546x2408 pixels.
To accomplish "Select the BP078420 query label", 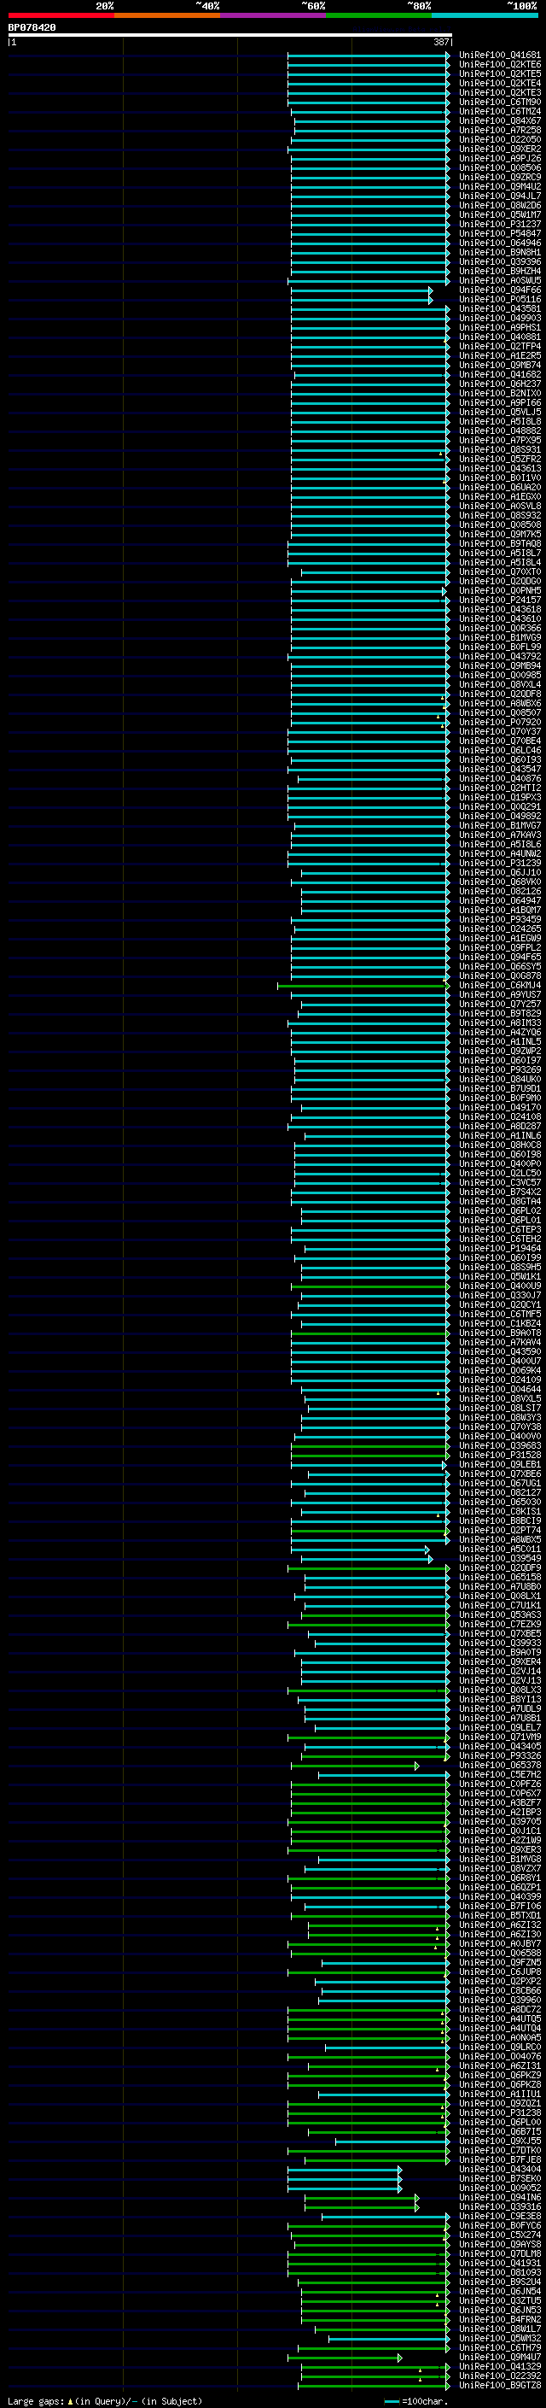I will pos(32,28).
